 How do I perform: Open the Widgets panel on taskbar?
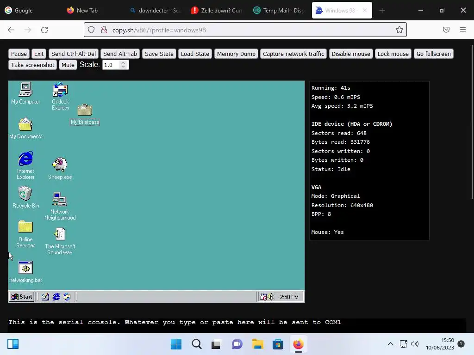13,344
